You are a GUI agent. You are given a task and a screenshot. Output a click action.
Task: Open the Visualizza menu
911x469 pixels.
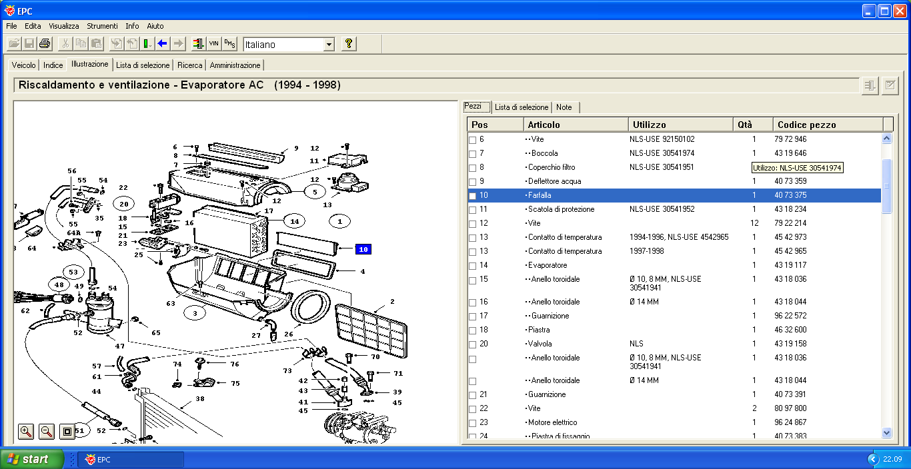63,26
